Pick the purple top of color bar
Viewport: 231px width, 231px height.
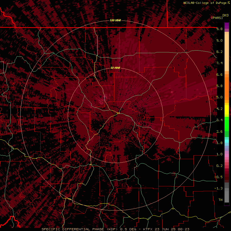pyautogui.click(x=227, y=26)
